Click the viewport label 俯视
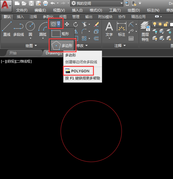This screenshot has height=179, width=173. coord(11,61)
